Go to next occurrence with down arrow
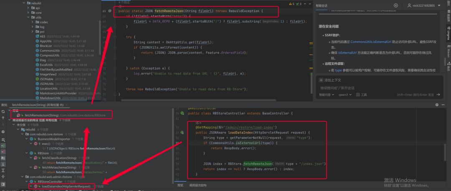 coord(3,124)
